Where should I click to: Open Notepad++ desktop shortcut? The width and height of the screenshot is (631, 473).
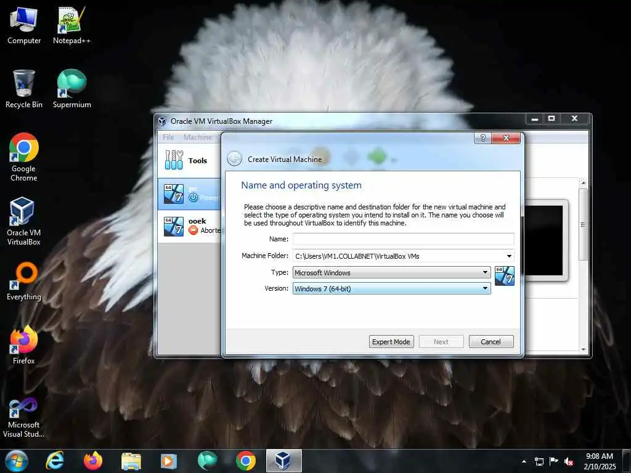coord(71,25)
